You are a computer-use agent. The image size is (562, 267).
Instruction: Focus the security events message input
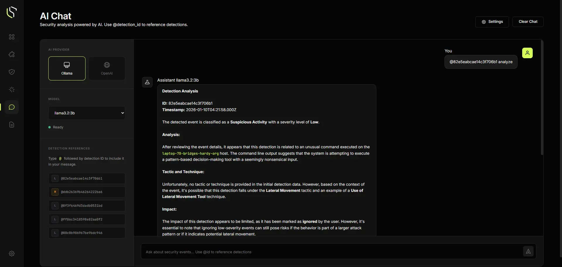pyautogui.click(x=331, y=252)
